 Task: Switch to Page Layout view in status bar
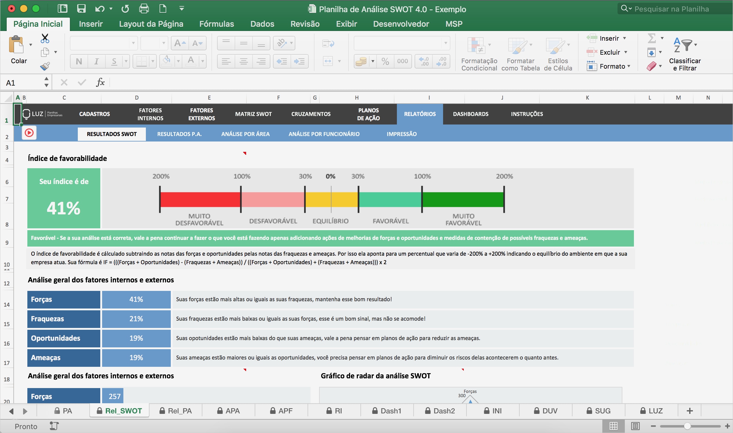pyautogui.click(x=635, y=426)
